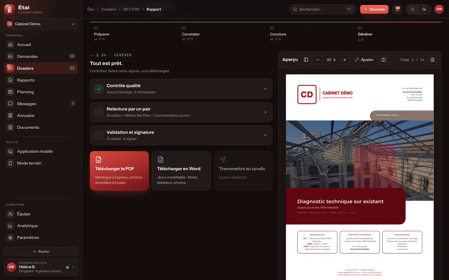The width and height of the screenshot is (449, 280).
Task: Open the Mode terrain icon
Action: tap(11, 163)
